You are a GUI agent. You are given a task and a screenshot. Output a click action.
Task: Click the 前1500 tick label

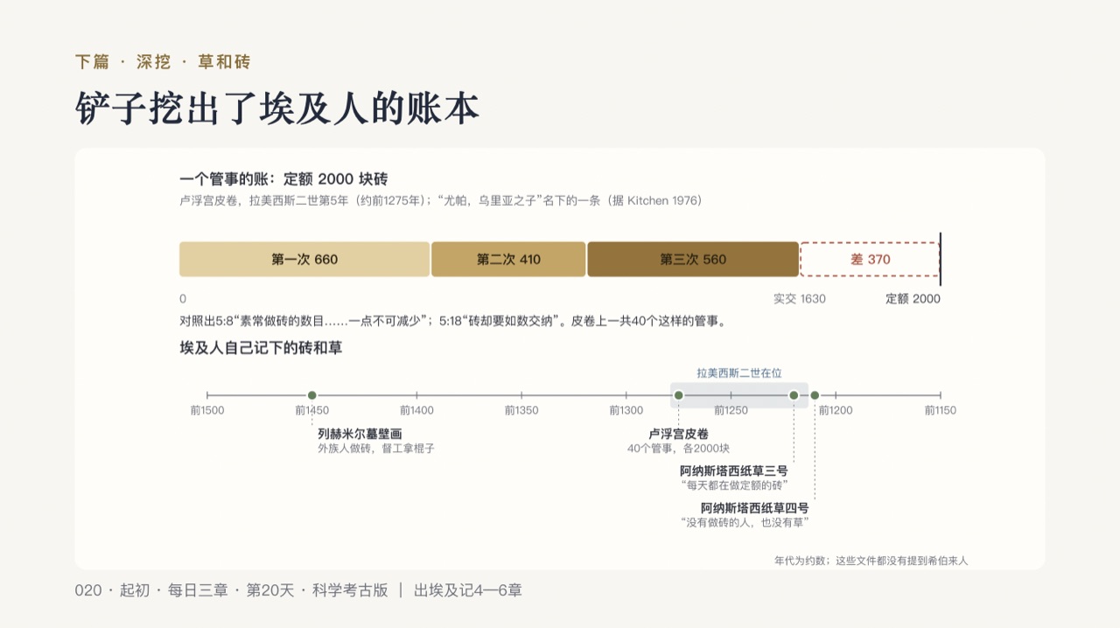207,410
